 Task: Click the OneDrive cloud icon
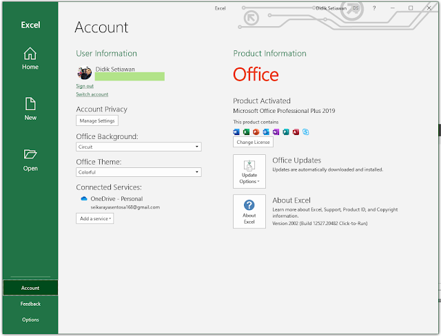point(84,198)
